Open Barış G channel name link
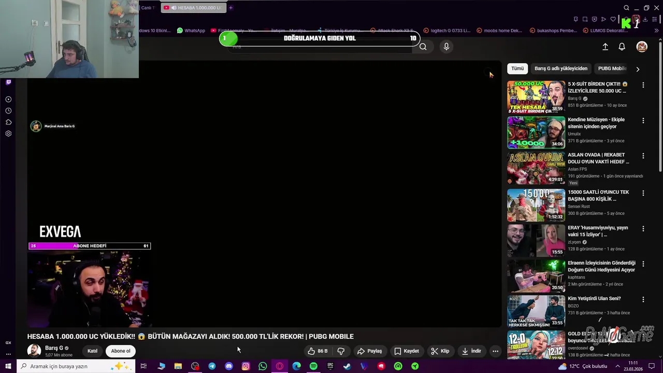The width and height of the screenshot is (663, 373). point(54,348)
